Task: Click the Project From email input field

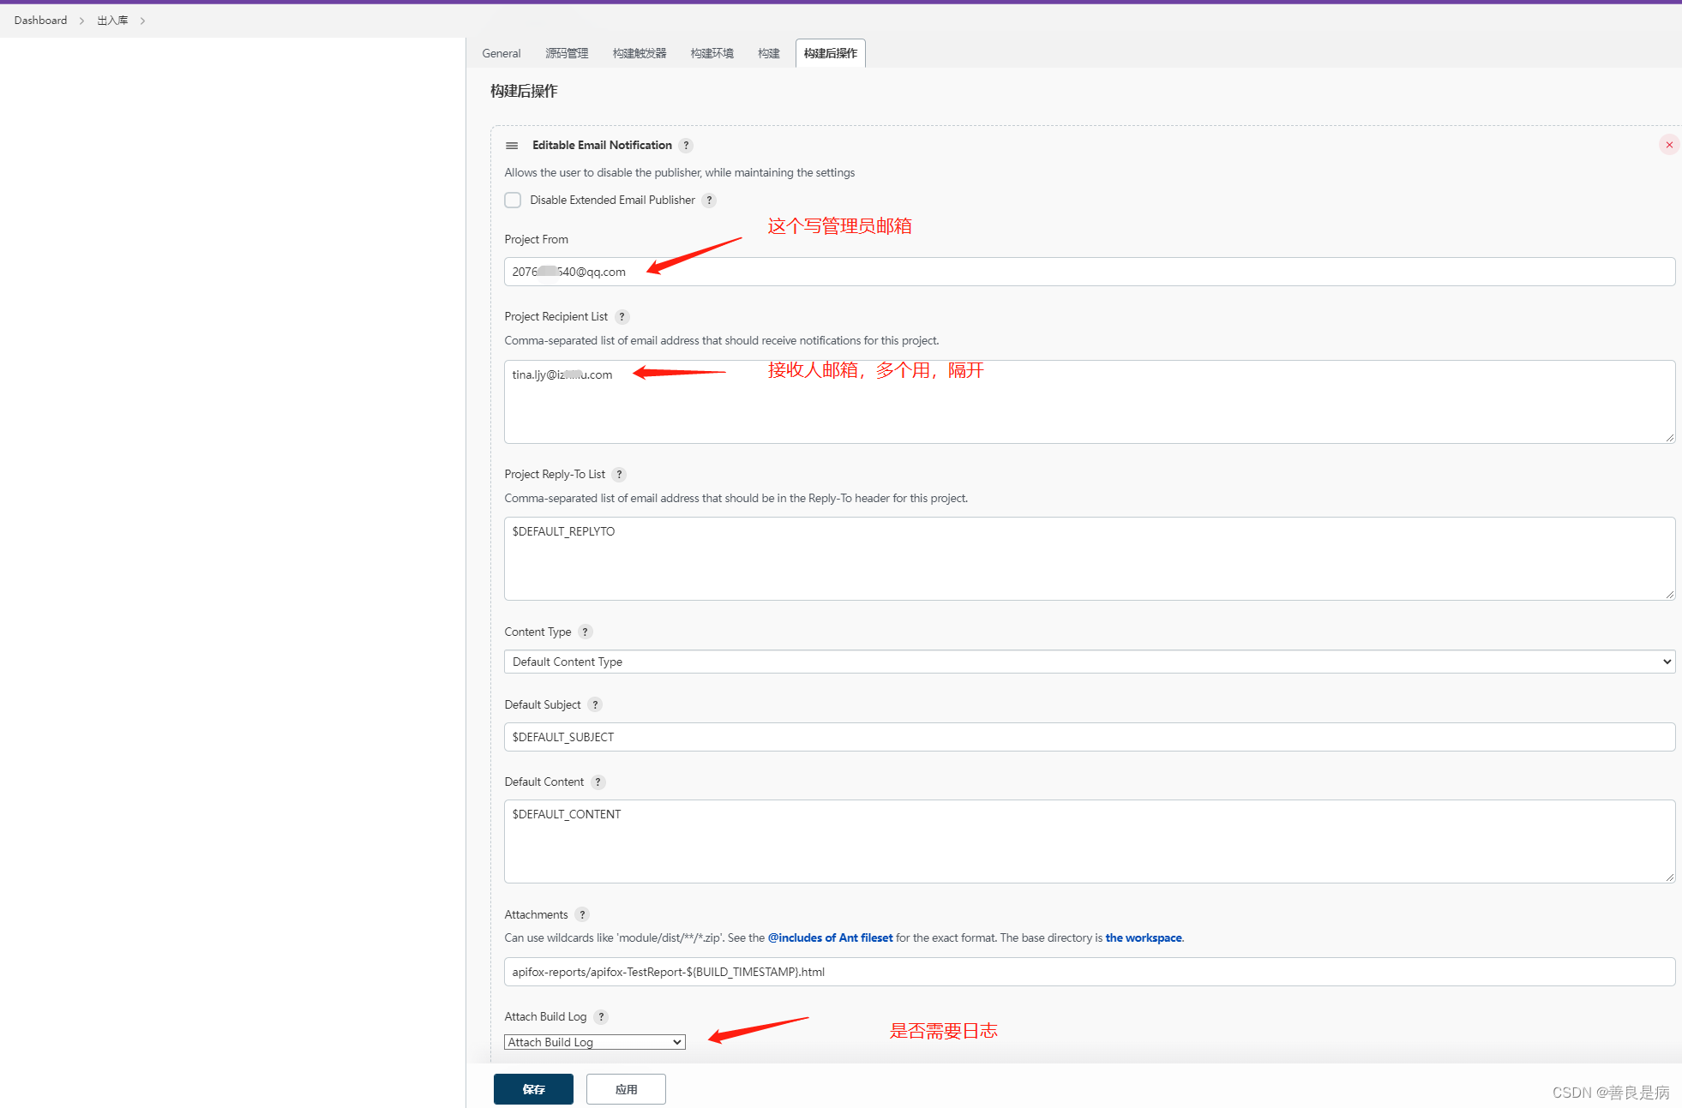Action: [x=1089, y=272]
